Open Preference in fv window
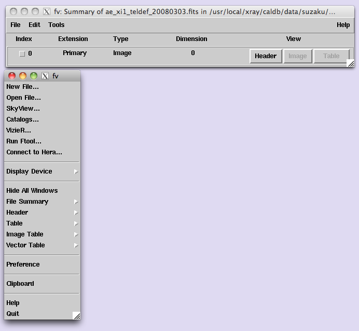The height and width of the screenshot is (331, 359). click(23, 264)
